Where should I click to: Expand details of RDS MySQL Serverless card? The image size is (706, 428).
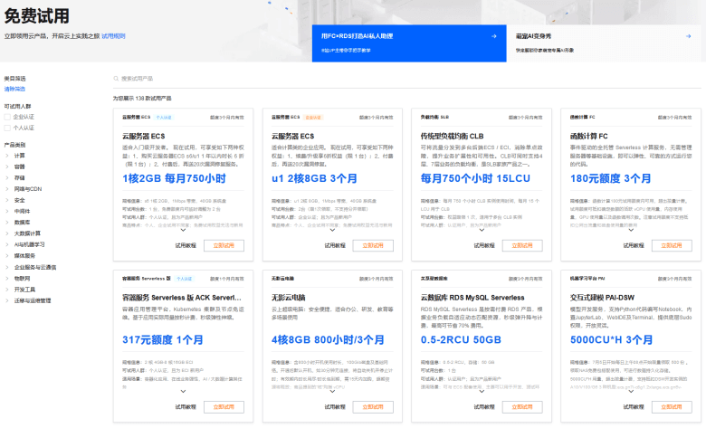[x=482, y=392]
